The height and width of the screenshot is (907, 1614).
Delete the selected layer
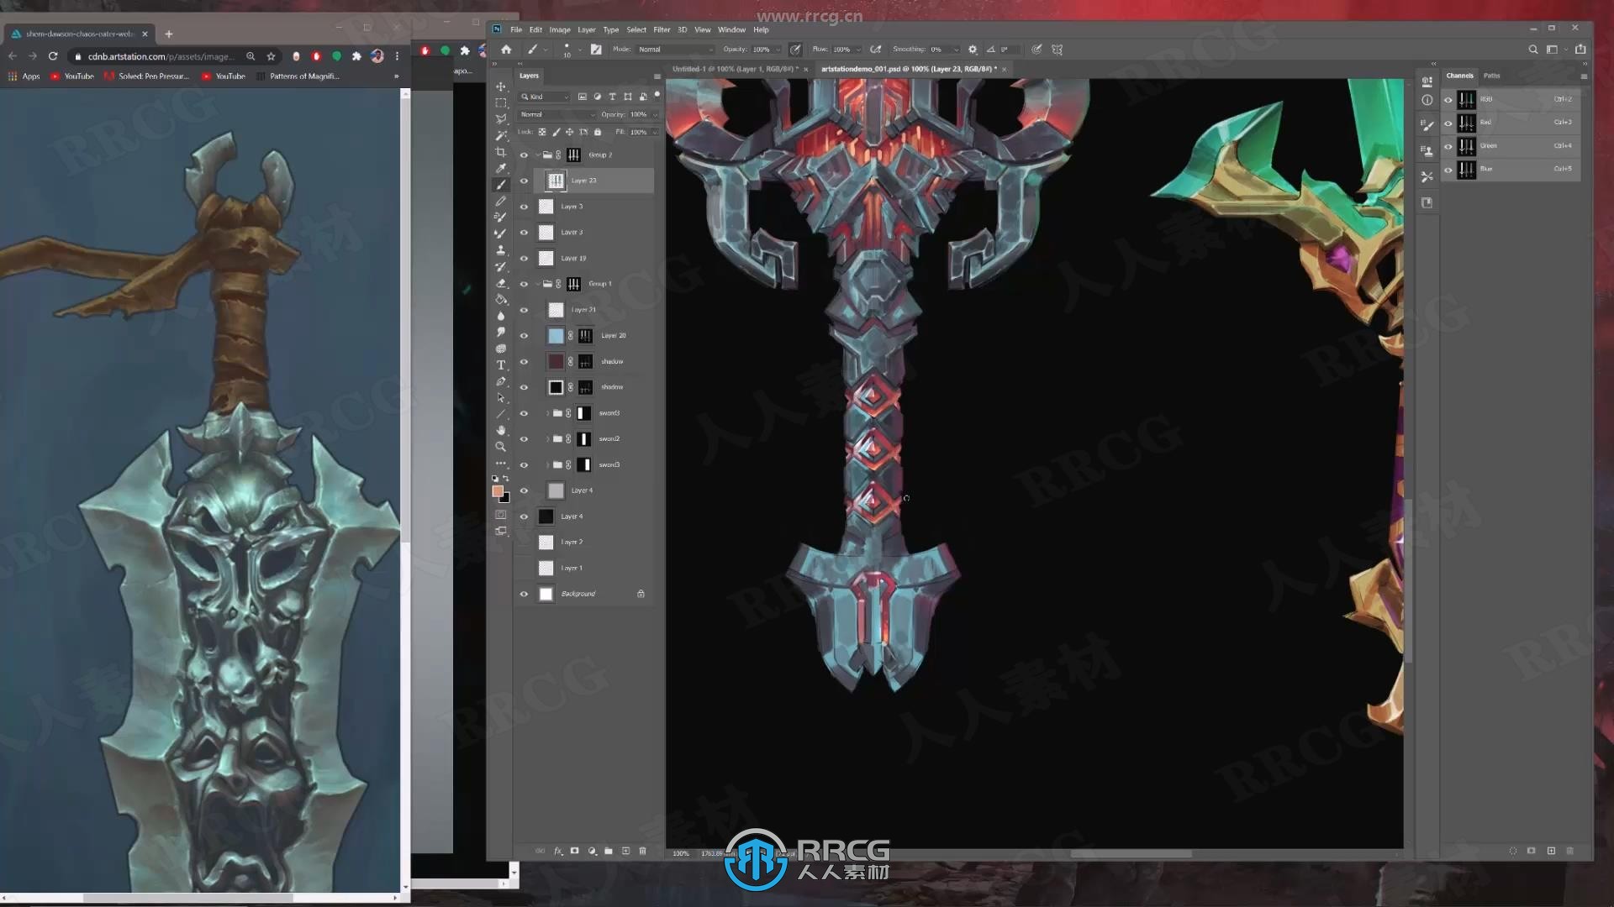642,851
